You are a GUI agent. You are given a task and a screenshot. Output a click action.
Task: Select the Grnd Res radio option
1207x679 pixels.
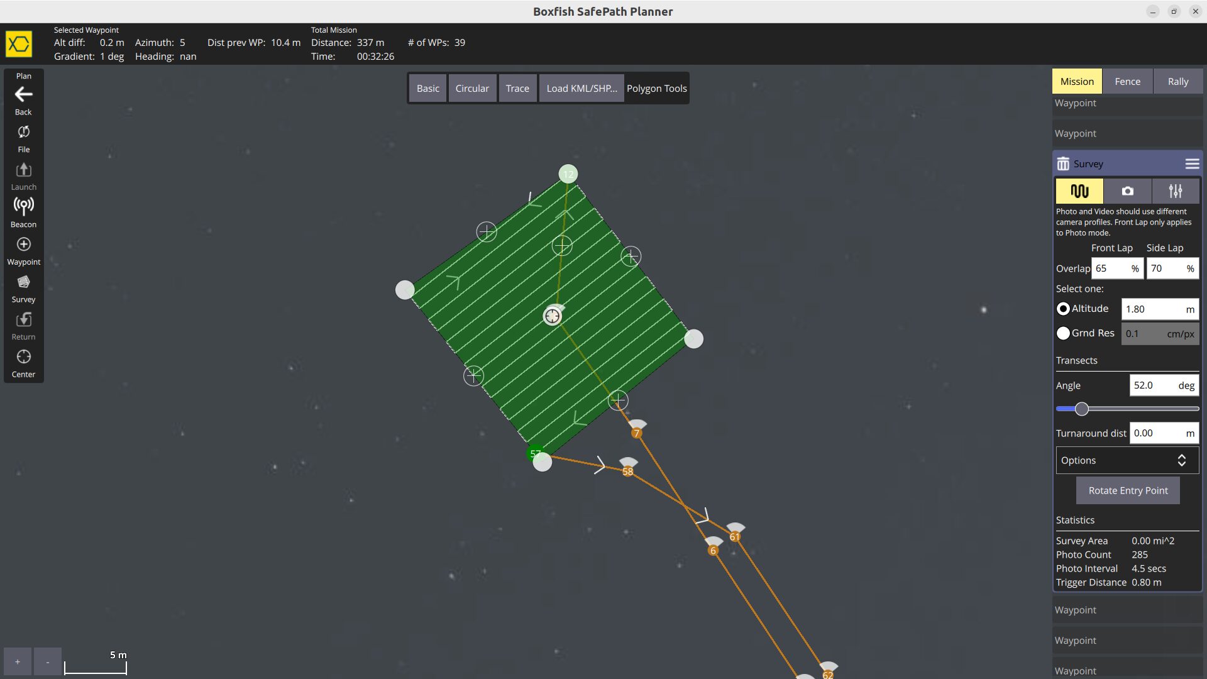(1063, 333)
